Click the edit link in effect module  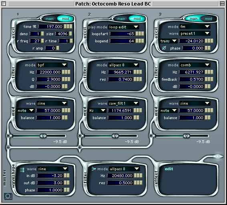pos(169,169)
